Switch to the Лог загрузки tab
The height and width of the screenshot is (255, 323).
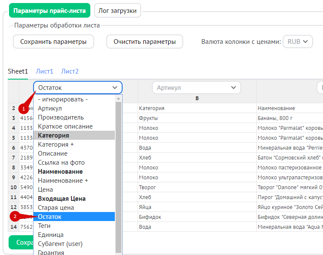[x=117, y=11]
